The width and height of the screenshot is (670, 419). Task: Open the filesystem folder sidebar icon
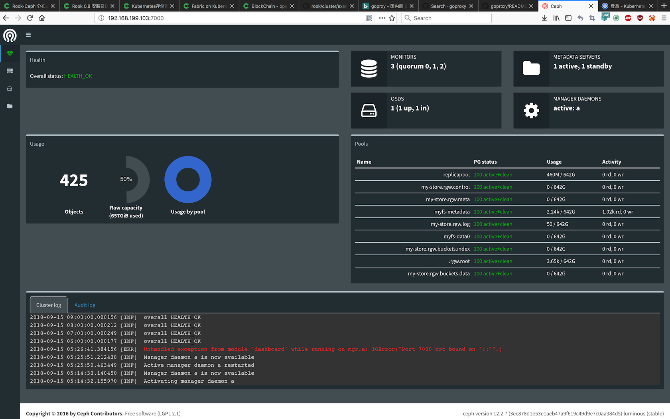point(10,106)
